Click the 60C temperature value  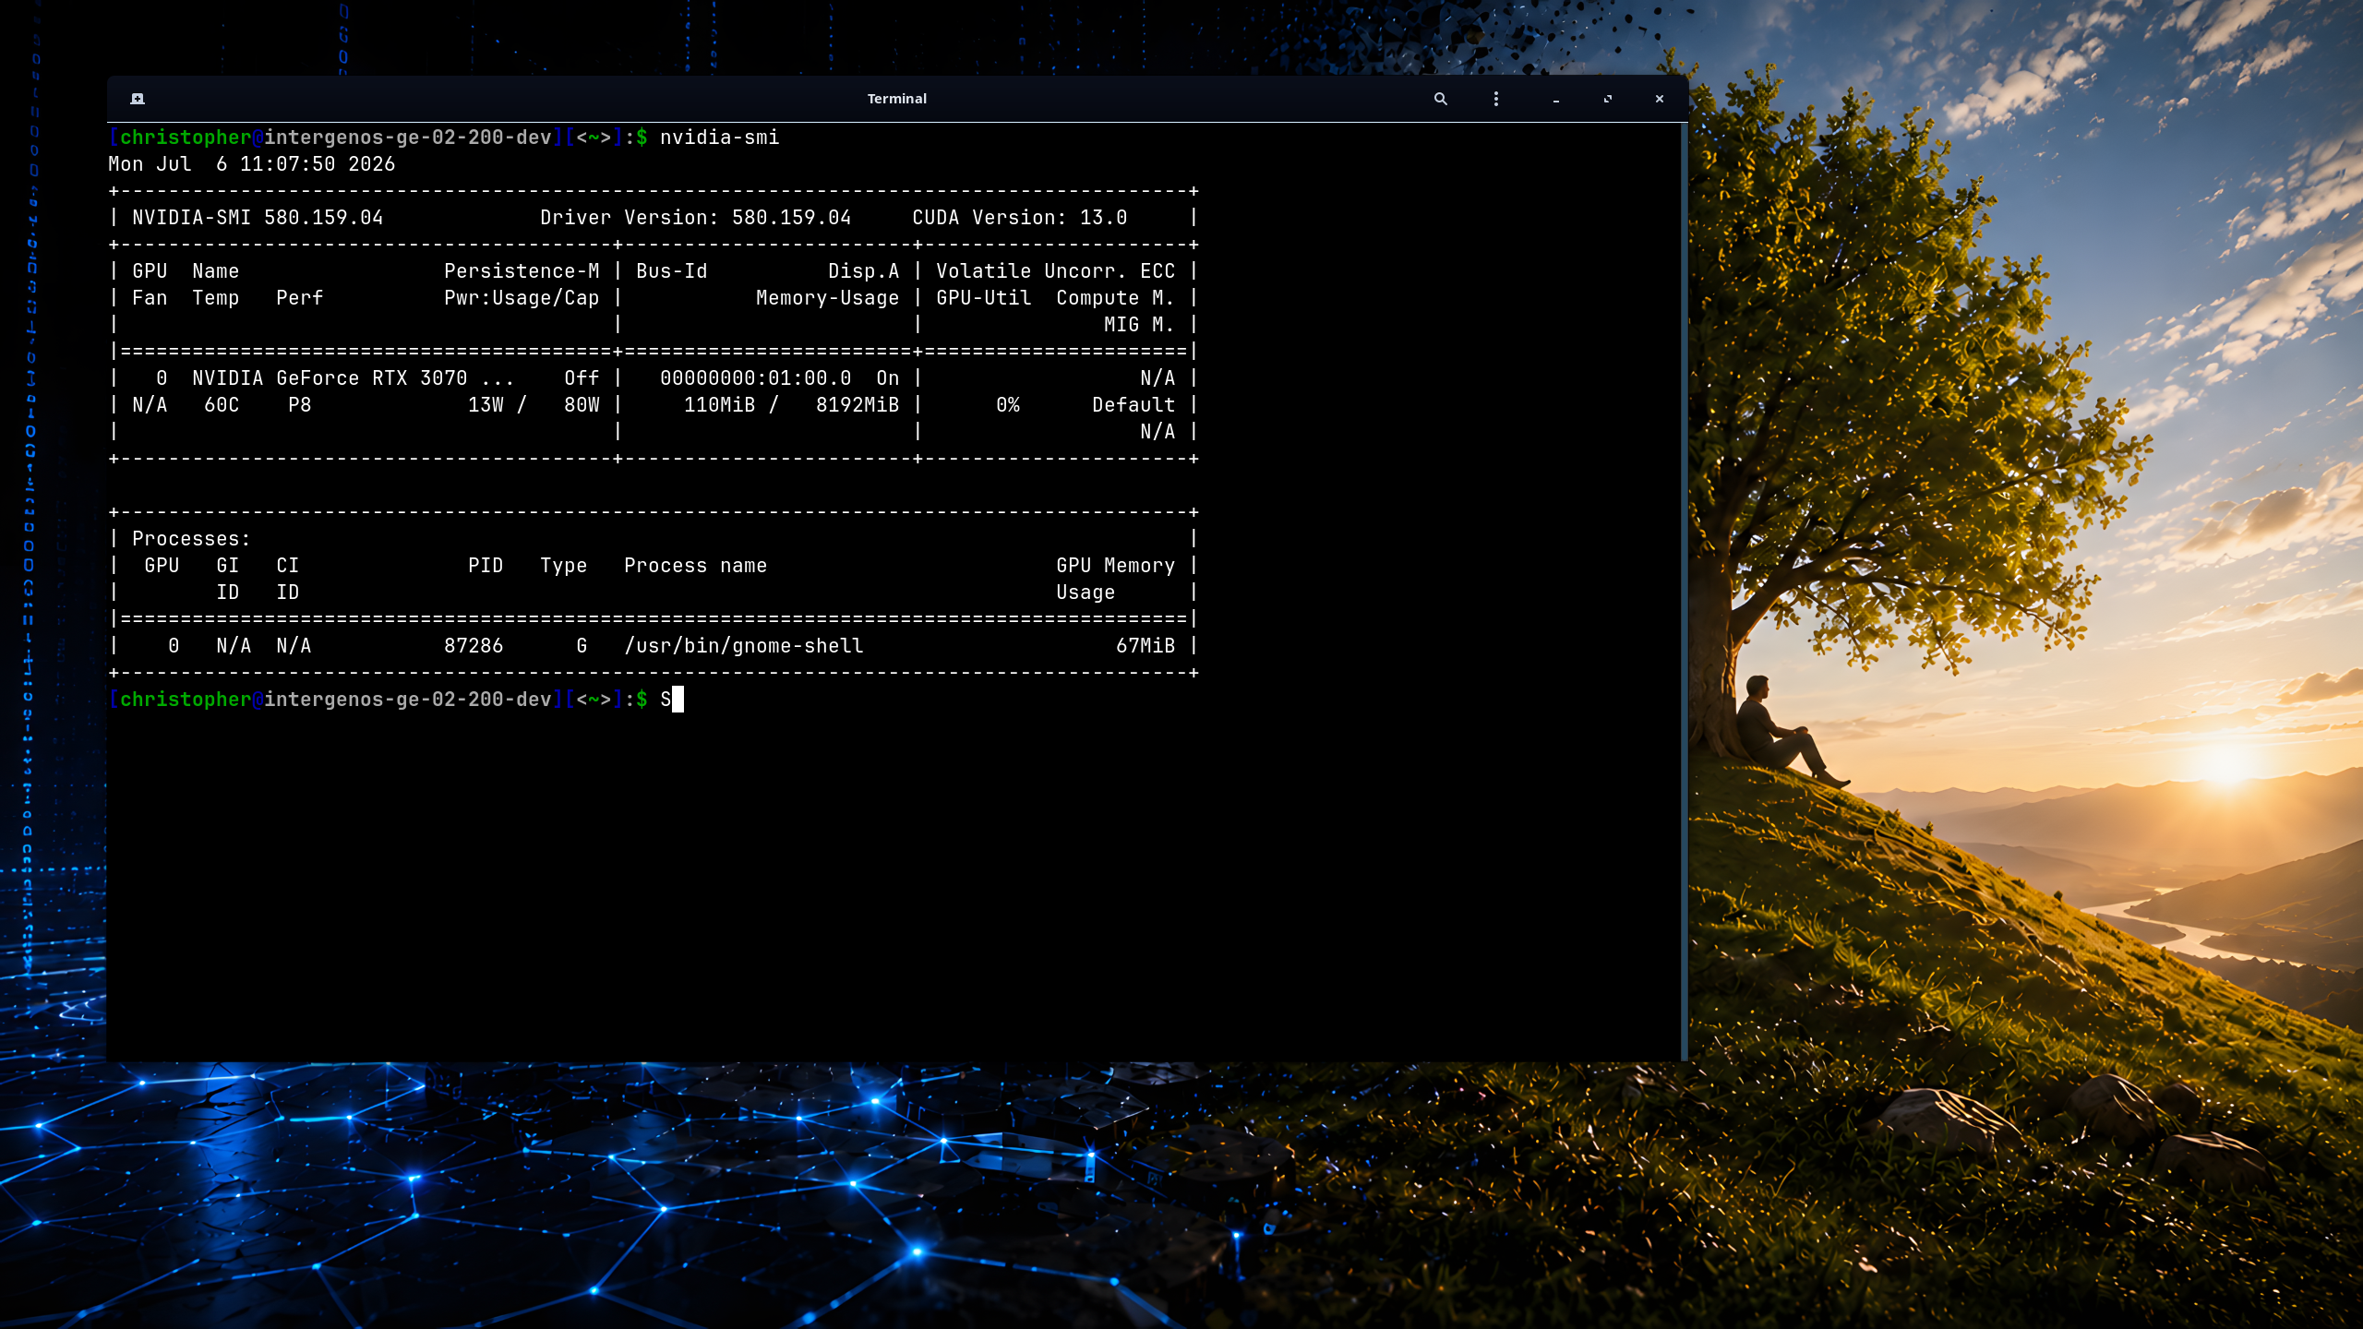pyautogui.click(x=222, y=405)
